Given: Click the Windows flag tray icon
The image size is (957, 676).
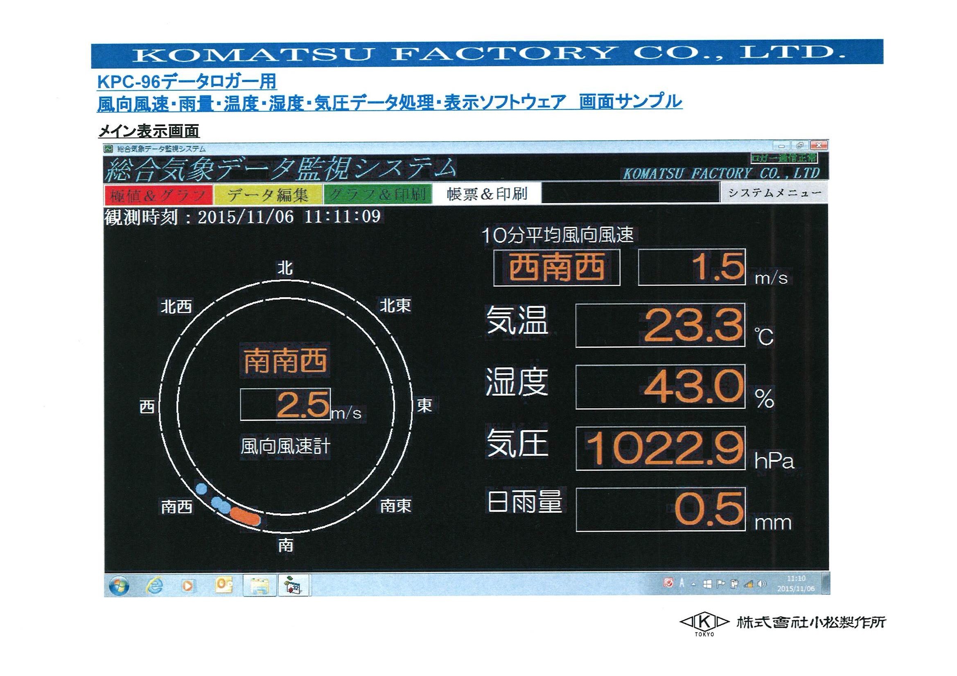Looking at the screenshot, I should coord(707,584).
